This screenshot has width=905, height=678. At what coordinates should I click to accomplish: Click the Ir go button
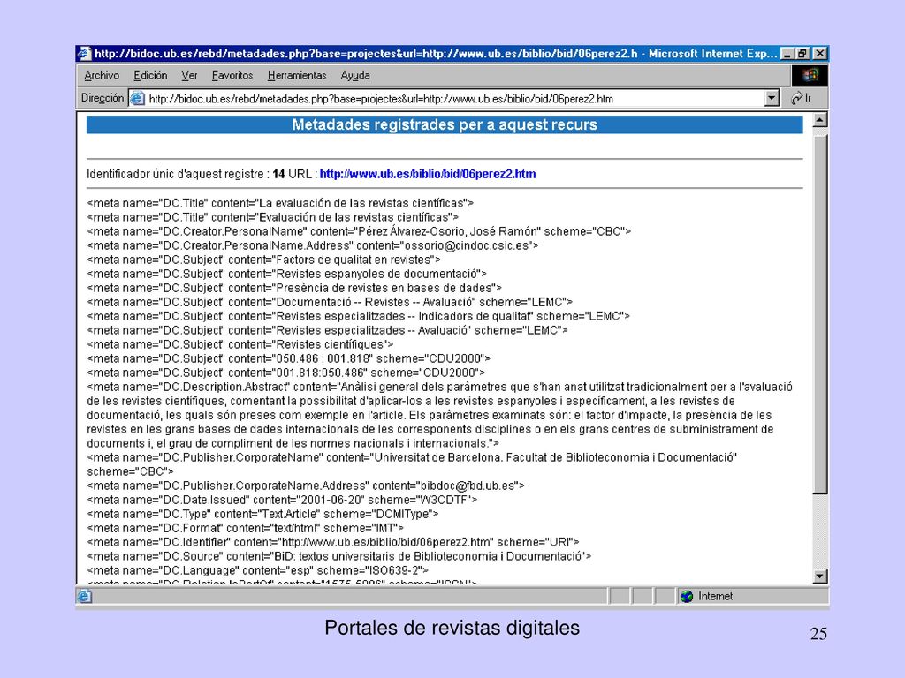coord(801,99)
